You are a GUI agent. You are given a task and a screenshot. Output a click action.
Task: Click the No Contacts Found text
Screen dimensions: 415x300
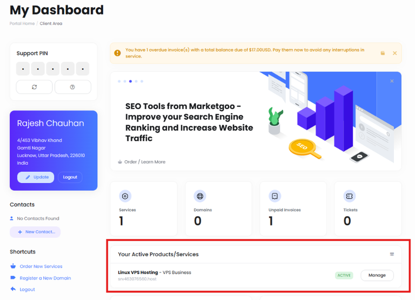[x=38, y=218]
